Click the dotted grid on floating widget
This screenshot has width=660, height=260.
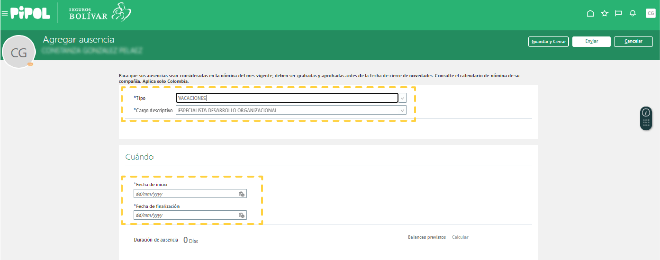coord(646,123)
